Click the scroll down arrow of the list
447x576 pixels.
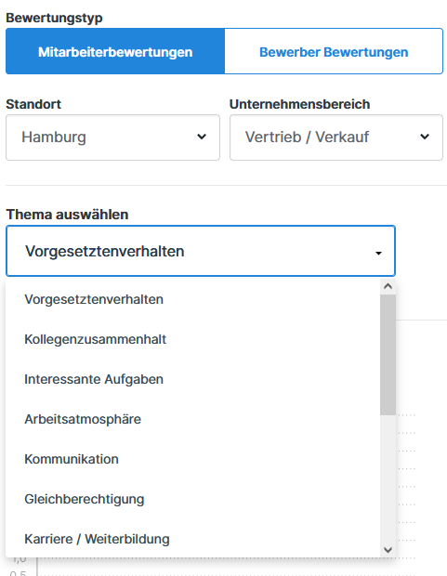tap(388, 550)
